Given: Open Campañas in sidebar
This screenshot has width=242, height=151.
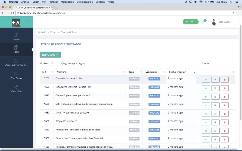Looking at the screenshot, I should coord(16,89).
